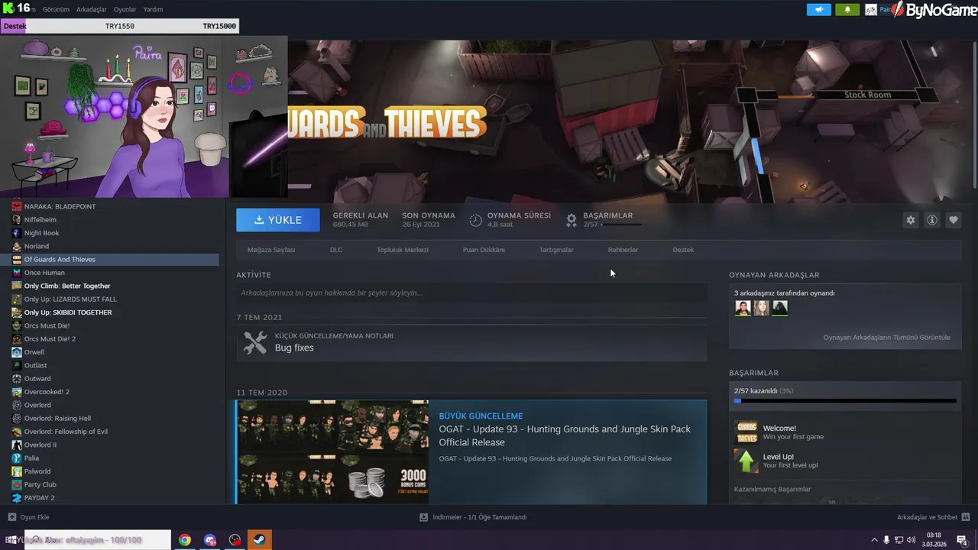The height and width of the screenshot is (550, 978).
Task: Click the NARAKA: BLADEPOINT game icon
Action: (17, 206)
